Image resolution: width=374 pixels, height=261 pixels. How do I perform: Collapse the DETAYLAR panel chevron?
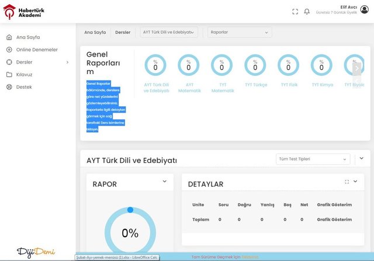pyautogui.click(x=355, y=182)
